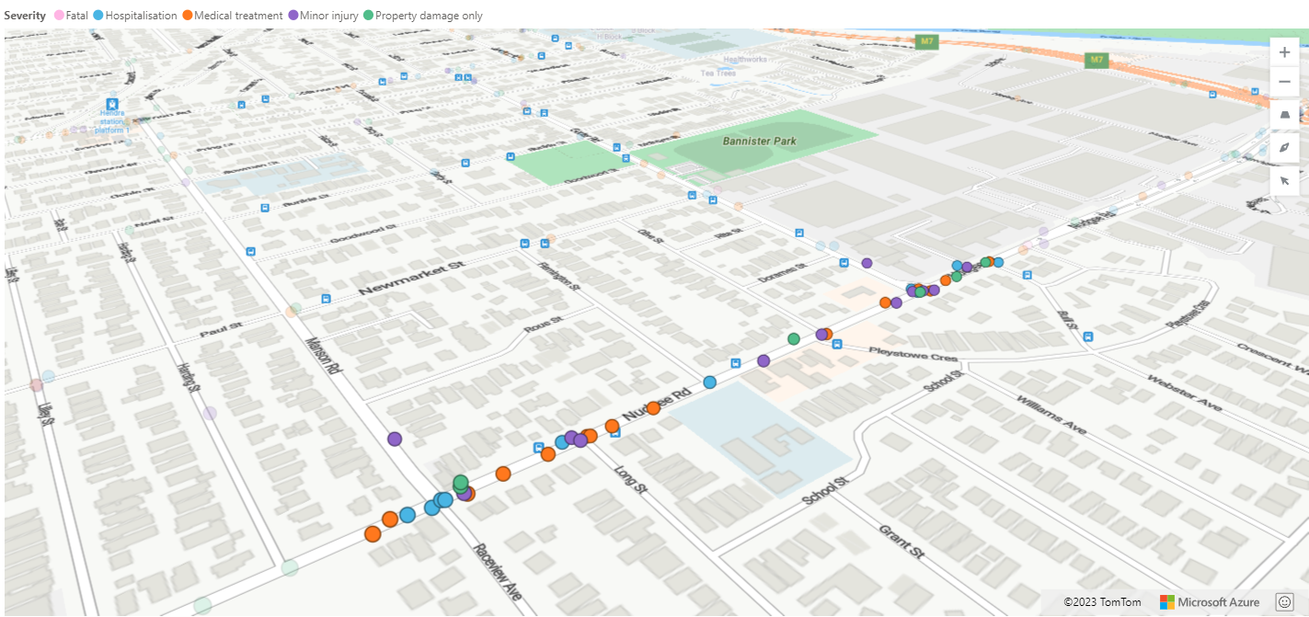
Task: Activate the arrow selection tool
Action: (1284, 180)
